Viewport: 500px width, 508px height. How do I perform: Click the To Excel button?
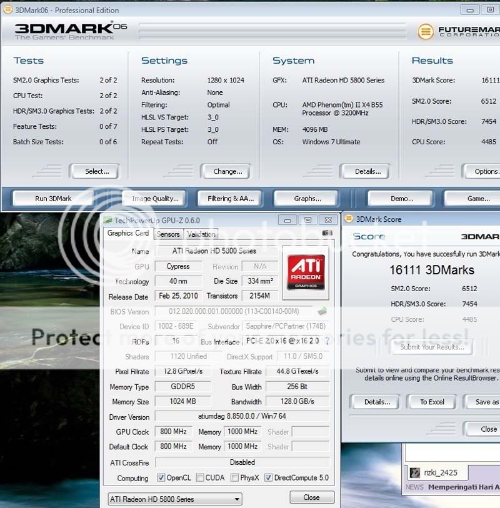(432, 402)
